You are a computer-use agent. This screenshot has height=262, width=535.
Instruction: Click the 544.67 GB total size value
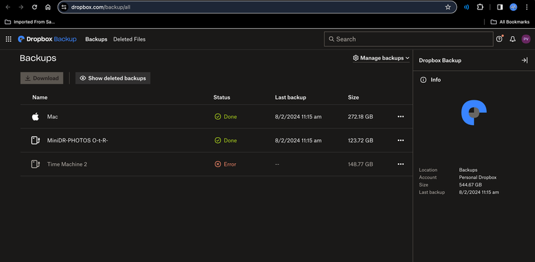pyautogui.click(x=471, y=185)
